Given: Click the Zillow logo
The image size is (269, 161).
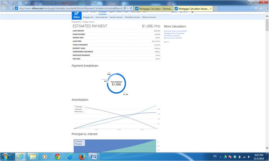Looking at the screenshot, I should pos(77,16).
